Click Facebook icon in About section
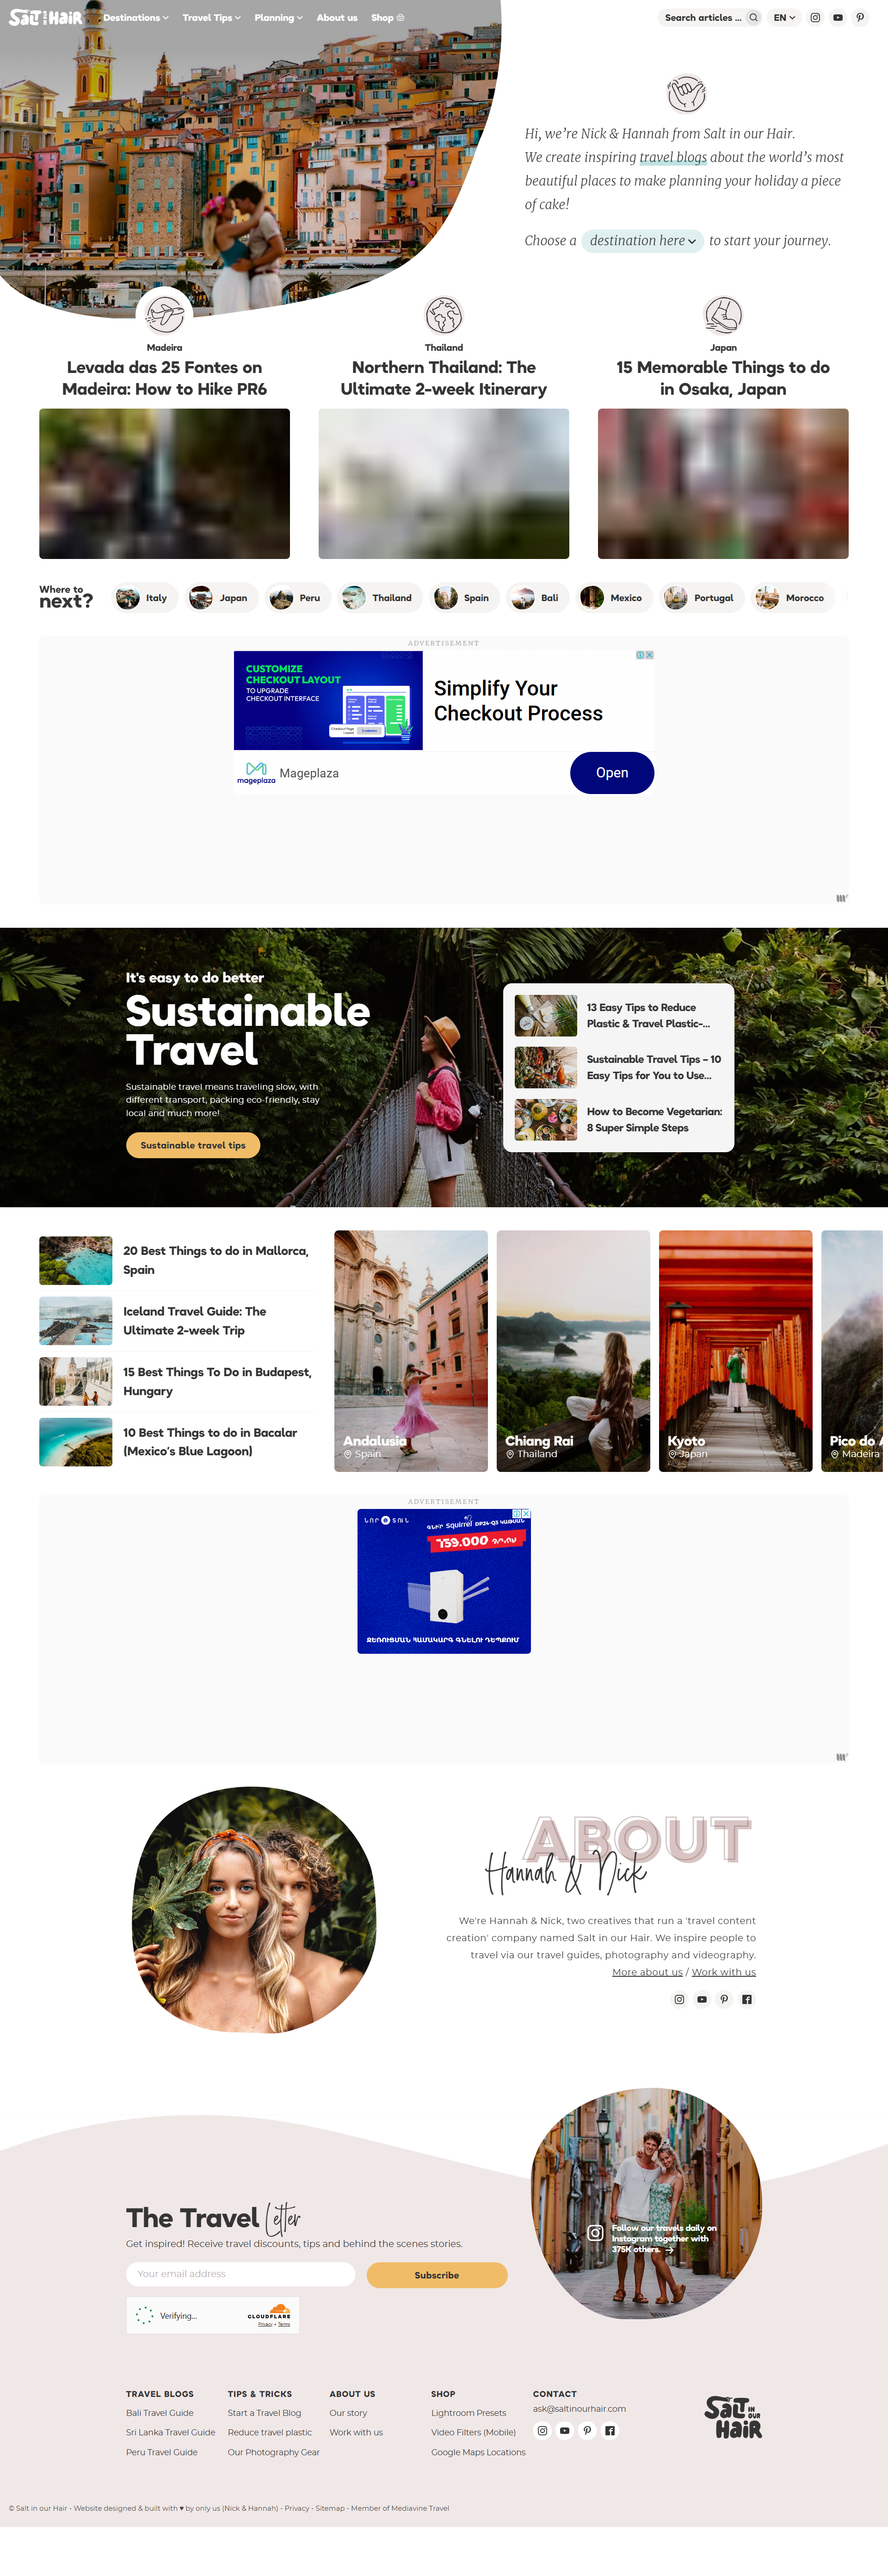Image resolution: width=888 pixels, height=2576 pixels. pyautogui.click(x=746, y=1999)
